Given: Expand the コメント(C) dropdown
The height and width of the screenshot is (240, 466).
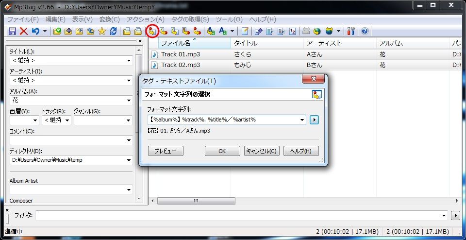Looking at the screenshot, I should (129, 140).
